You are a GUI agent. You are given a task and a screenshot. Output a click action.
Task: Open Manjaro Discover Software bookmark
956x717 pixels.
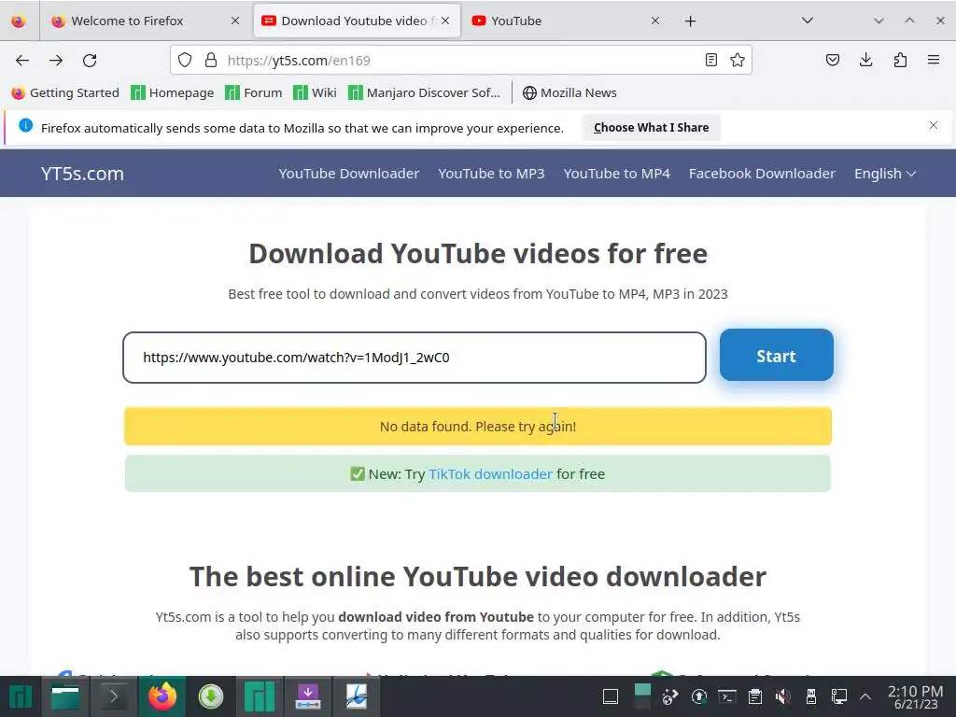425,92
